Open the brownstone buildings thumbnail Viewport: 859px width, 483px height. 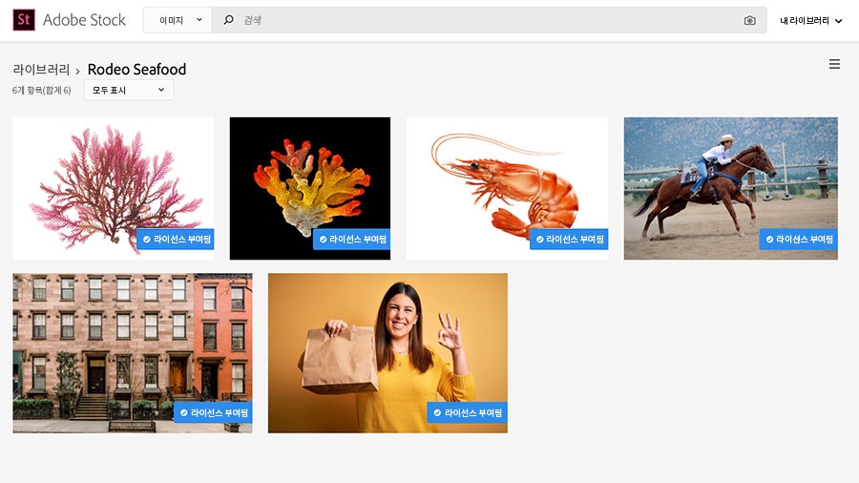pyautogui.click(x=133, y=353)
